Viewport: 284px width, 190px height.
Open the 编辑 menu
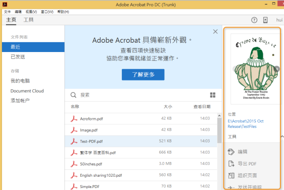point(18,12)
